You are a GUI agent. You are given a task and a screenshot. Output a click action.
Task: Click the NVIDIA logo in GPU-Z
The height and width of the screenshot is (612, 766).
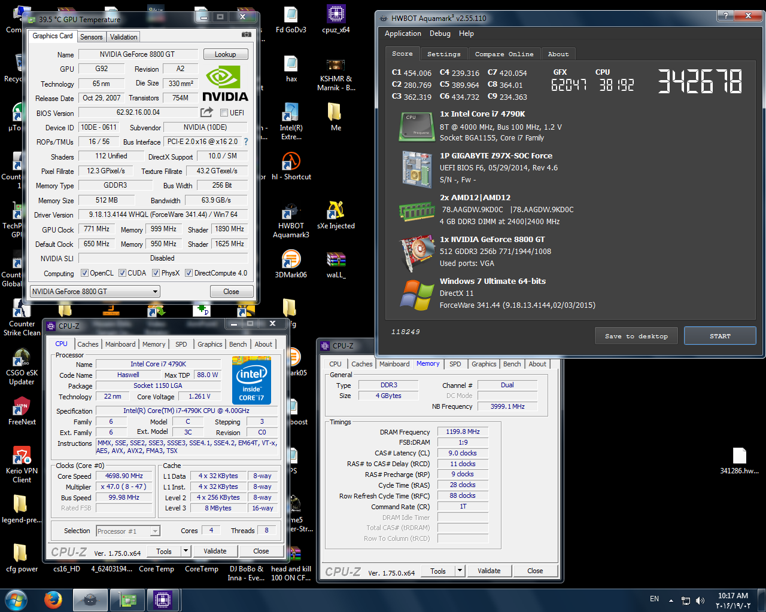225,84
